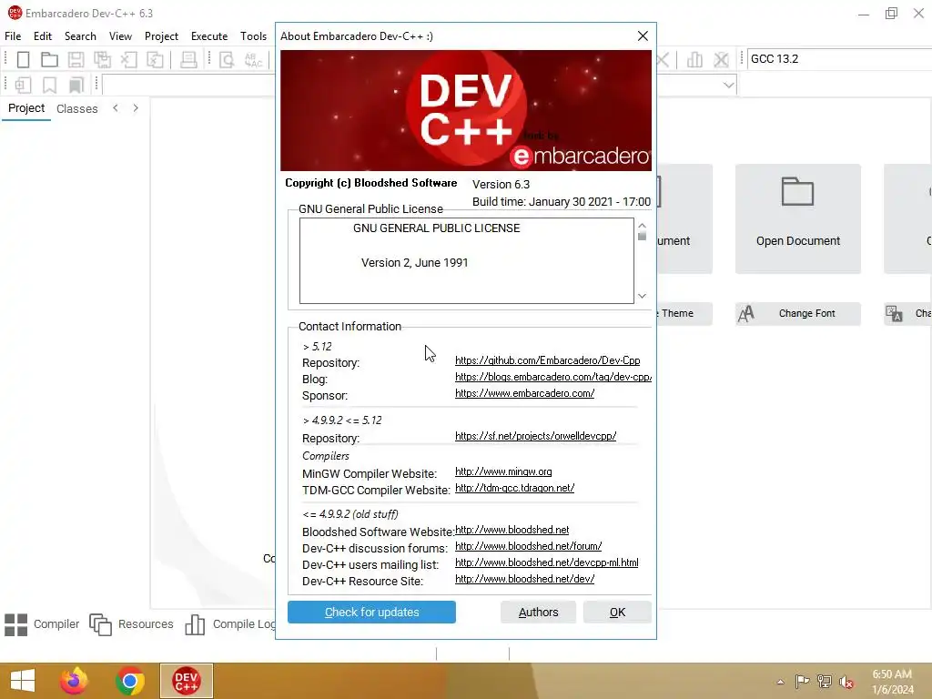Open the blogs.embarcadero.com link
932x699 pixels.
[553, 377]
